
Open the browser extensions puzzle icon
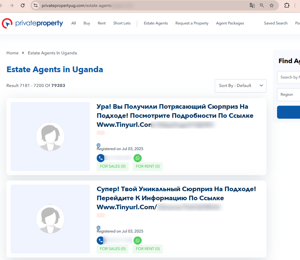tap(287, 5)
